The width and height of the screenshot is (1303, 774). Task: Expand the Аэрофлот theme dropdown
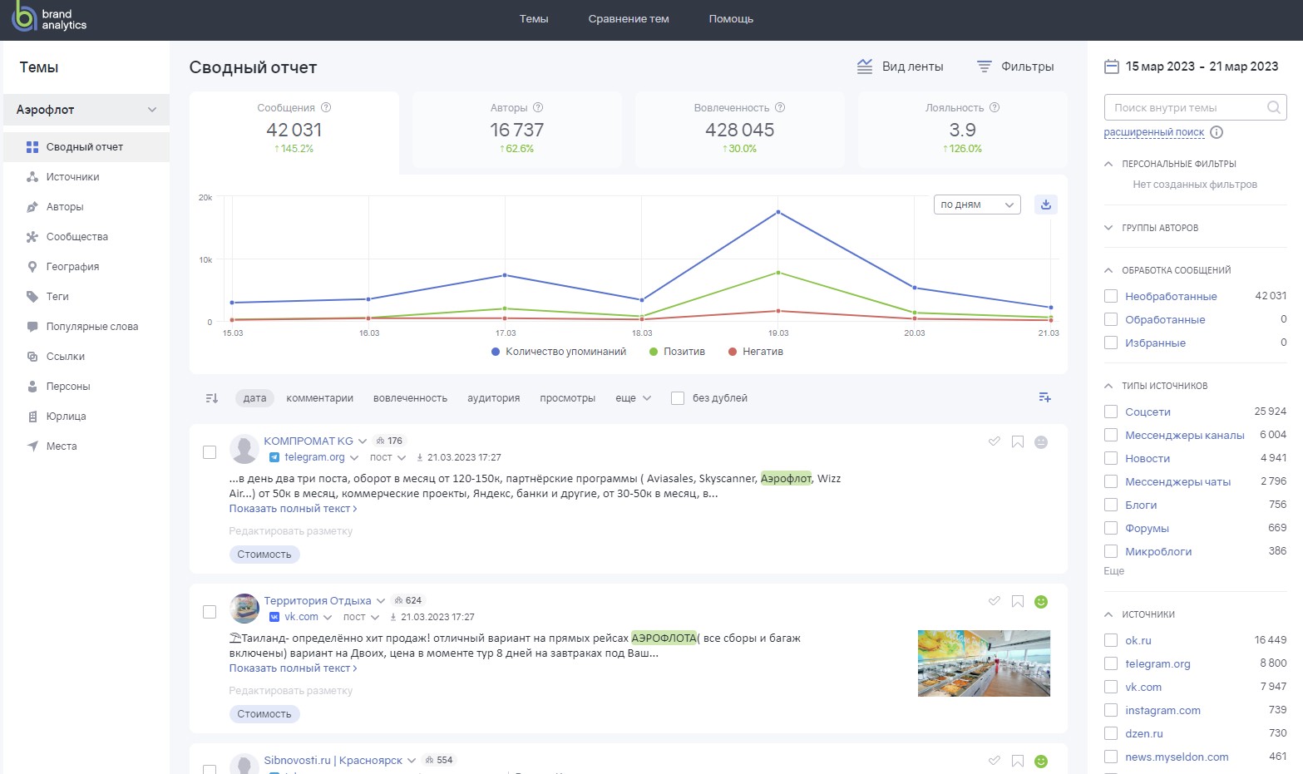click(151, 109)
